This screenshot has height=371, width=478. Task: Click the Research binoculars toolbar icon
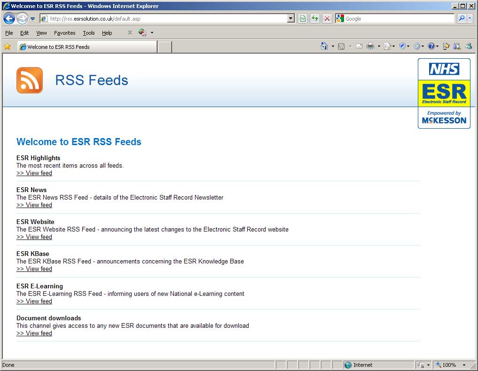tap(457, 46)
